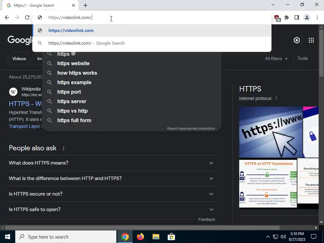Open Chrome from the taskbar

pyautogui.click(x=125, y=237)
